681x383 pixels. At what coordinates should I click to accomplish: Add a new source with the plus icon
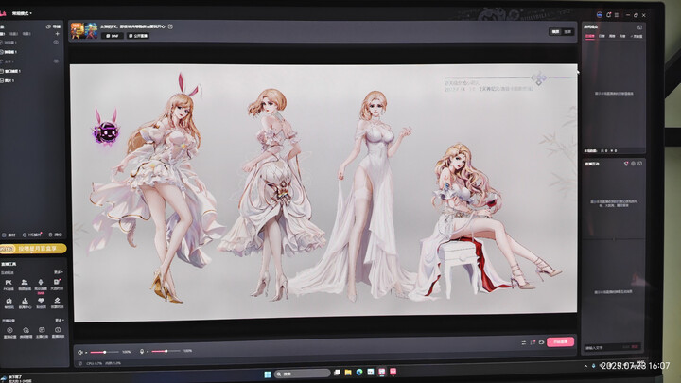coord(57,33)
